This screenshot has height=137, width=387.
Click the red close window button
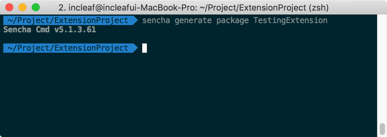pos(10,7)
